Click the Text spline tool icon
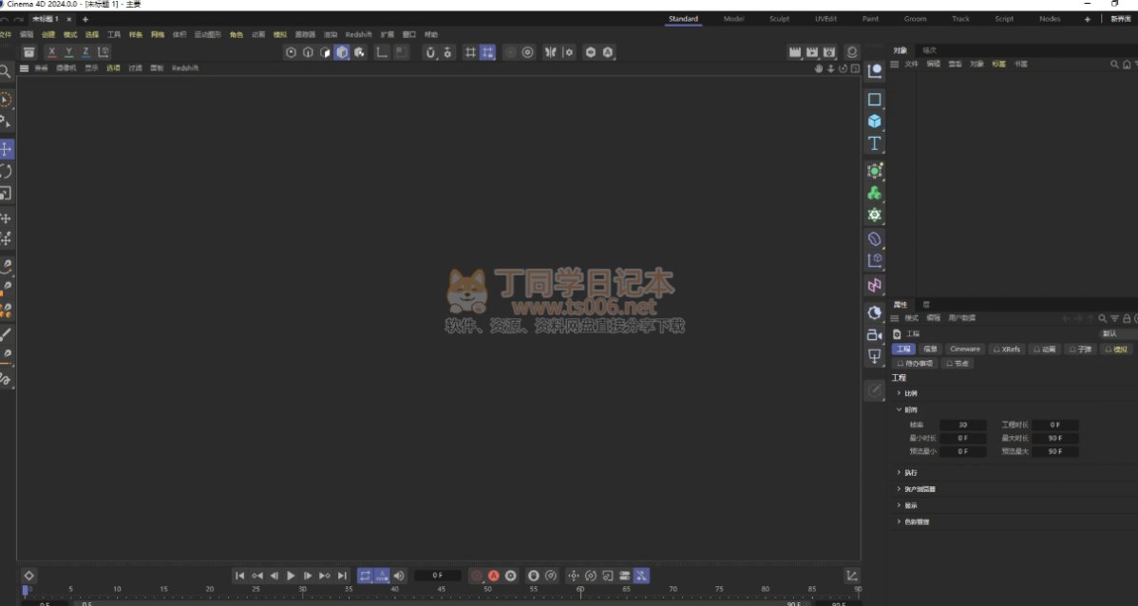 click(875, 143)
